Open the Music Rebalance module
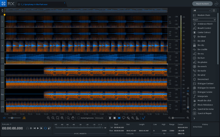The height and width of the screenshot is (137, 220). click(205, 105)
